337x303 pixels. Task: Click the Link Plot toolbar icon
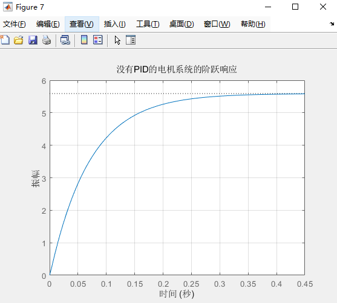point(65,40)
